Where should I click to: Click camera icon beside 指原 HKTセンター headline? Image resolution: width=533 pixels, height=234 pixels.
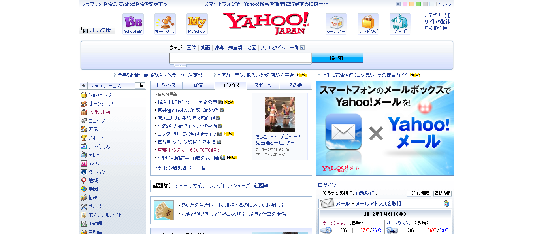pos(220,102)
